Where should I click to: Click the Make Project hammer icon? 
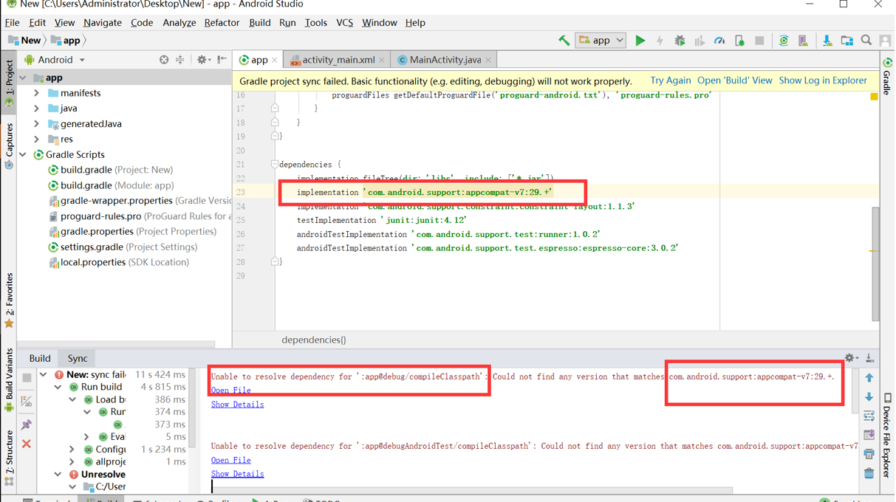pyautogui.click(x=564, y=41)
